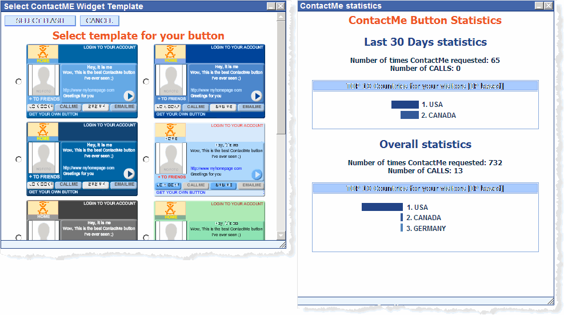Click 'Number of times ContactMe requested: 732' text
Image resolution: width=564 pixels, height=315 pixels.
click(x=425, y=163)
